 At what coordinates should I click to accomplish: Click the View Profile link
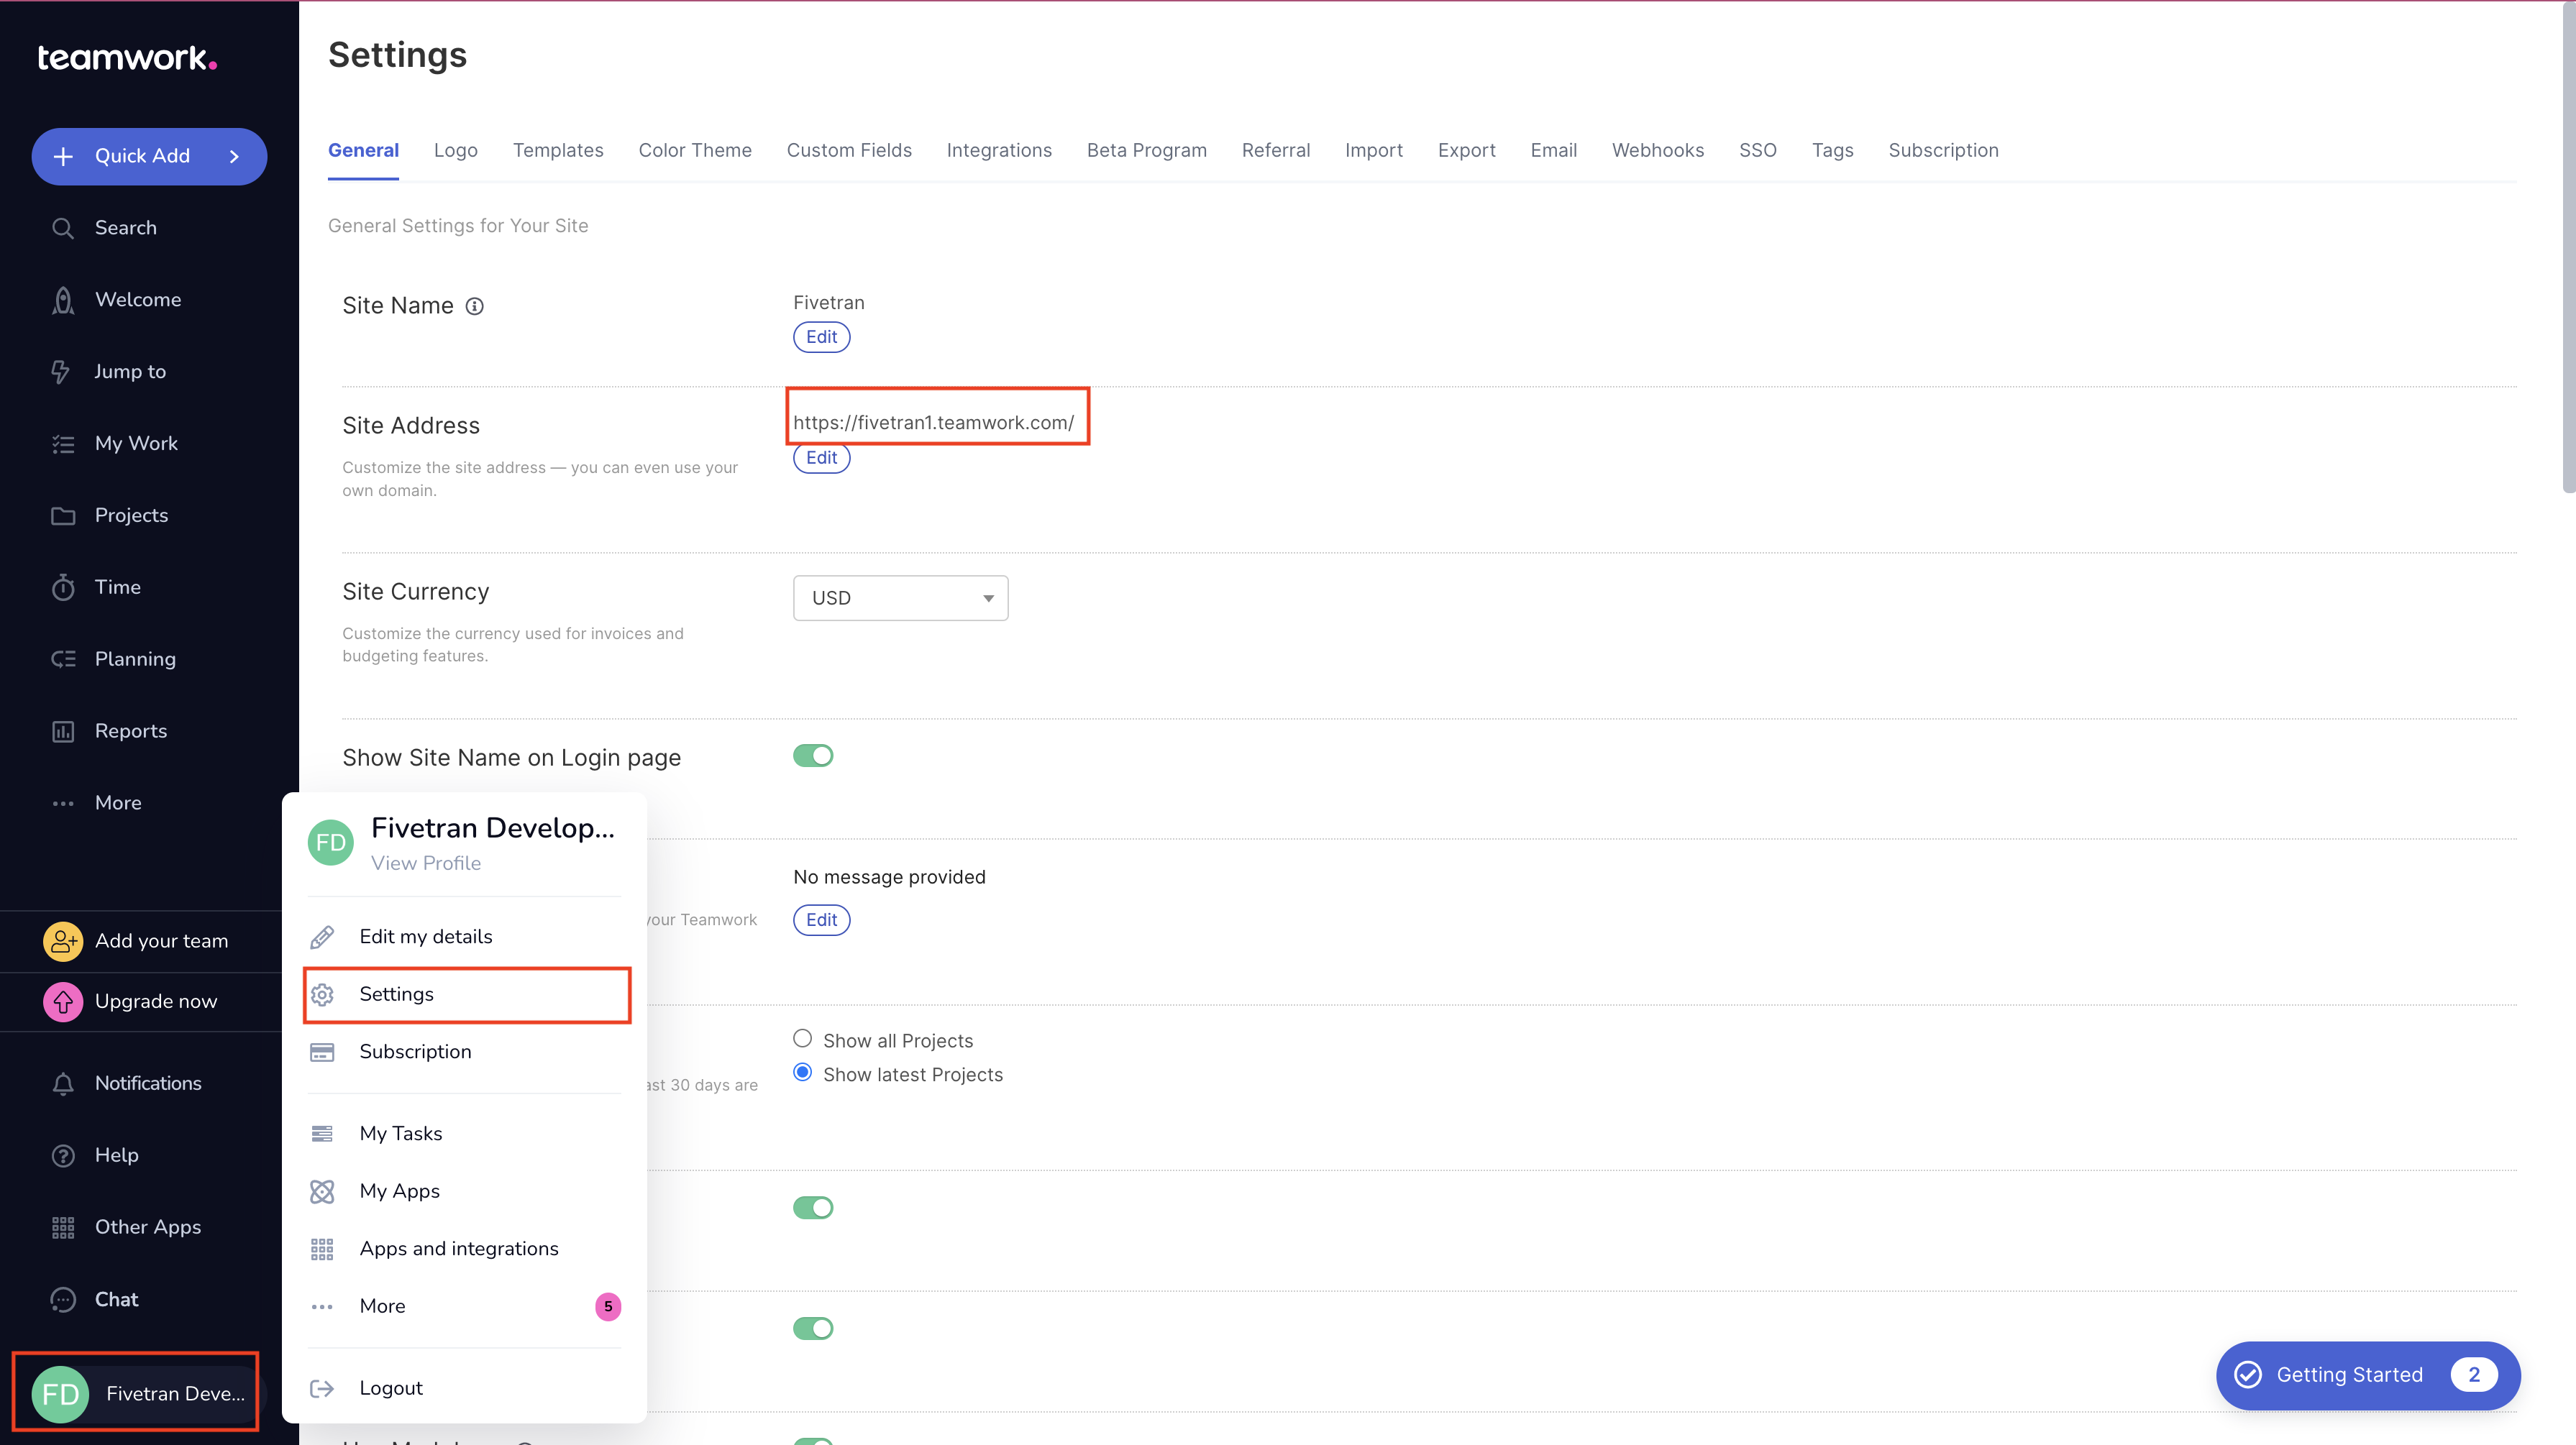[425, 863]
